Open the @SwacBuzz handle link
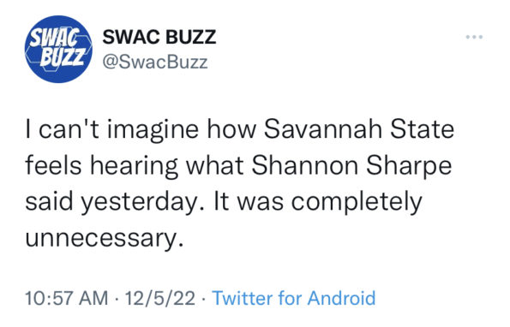 coord(155,62)
